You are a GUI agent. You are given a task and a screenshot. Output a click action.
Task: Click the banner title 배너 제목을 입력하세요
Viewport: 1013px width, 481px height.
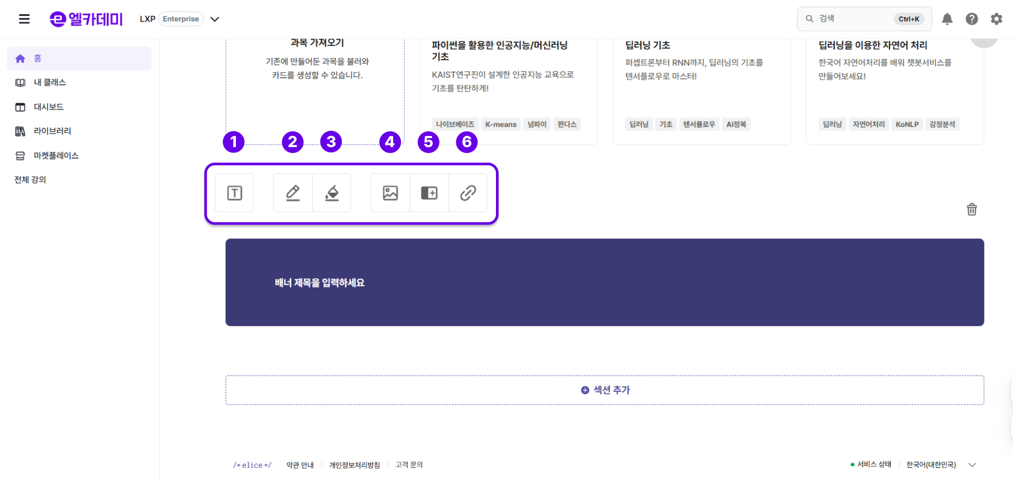[x=320, y=283]
